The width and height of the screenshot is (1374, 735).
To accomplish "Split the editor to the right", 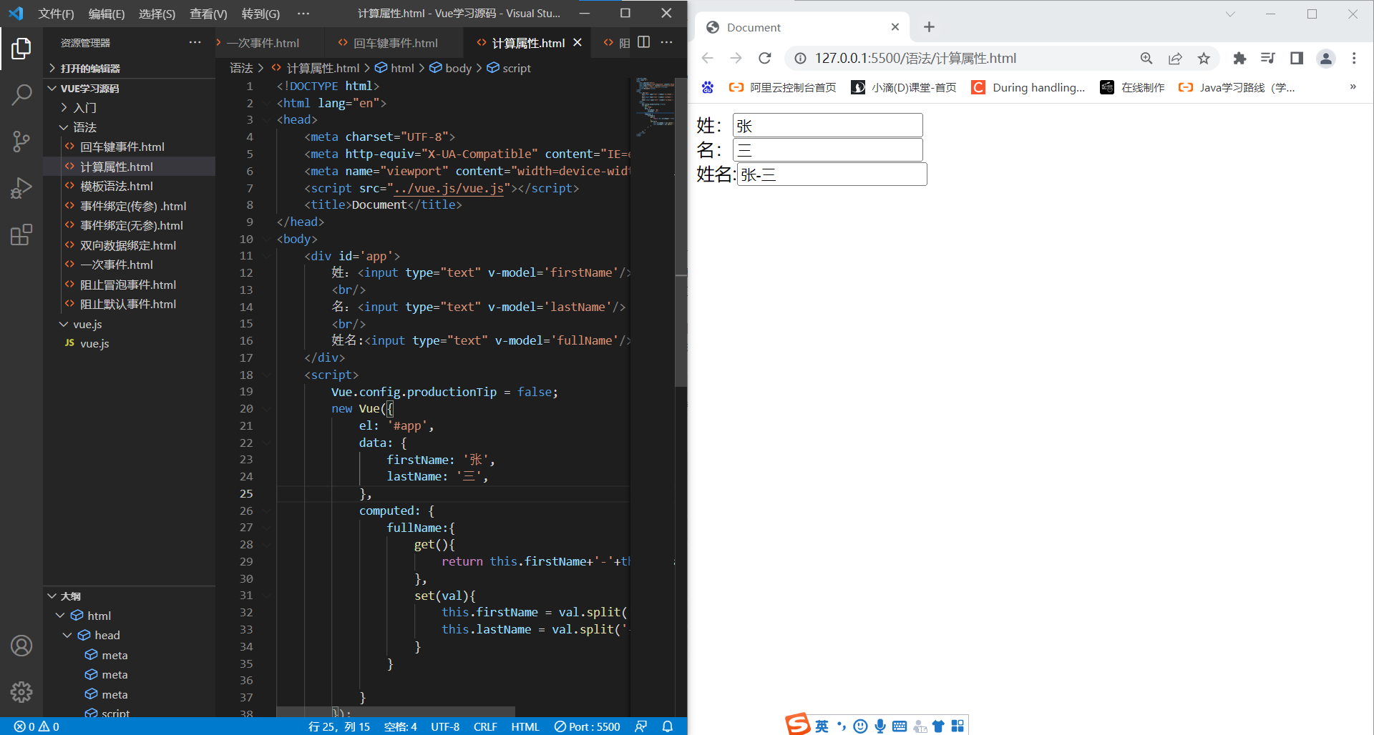I will tap(644, 42).
